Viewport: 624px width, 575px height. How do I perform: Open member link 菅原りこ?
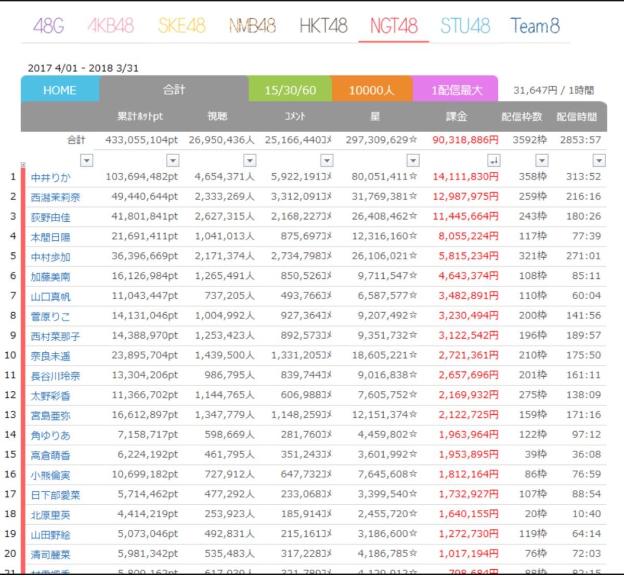50,316
